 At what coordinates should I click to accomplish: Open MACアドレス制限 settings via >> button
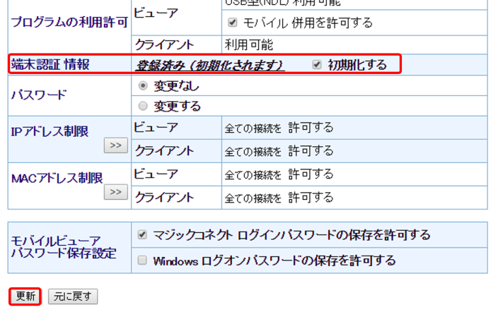[x=115, y=192]
